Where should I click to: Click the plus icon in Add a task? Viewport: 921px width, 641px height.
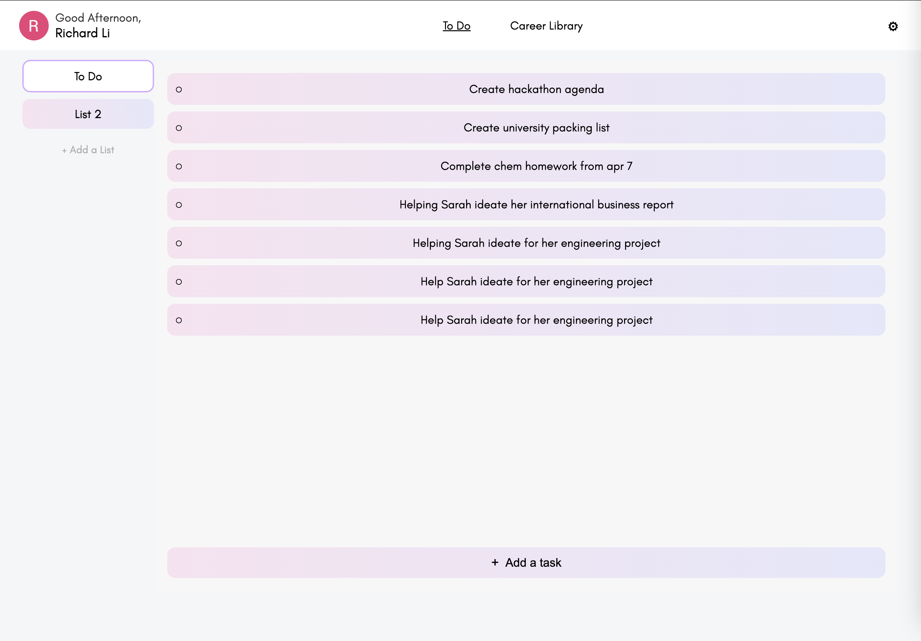pyautogui.click(x=495, y=562)
